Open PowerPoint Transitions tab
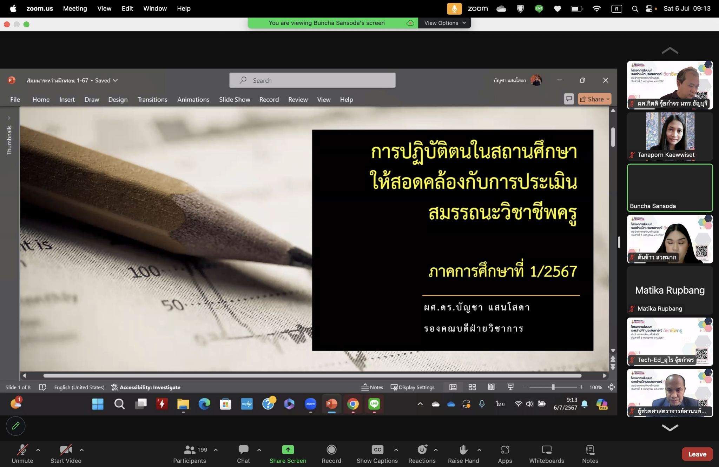Viewport: 719px width, 467px height. tap(152, 99)
